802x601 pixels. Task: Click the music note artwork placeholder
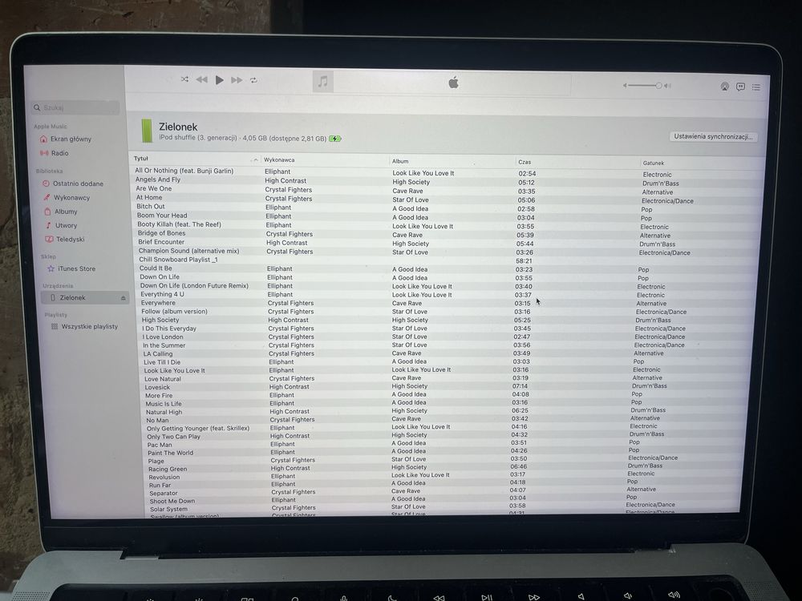tap(322, 81)
